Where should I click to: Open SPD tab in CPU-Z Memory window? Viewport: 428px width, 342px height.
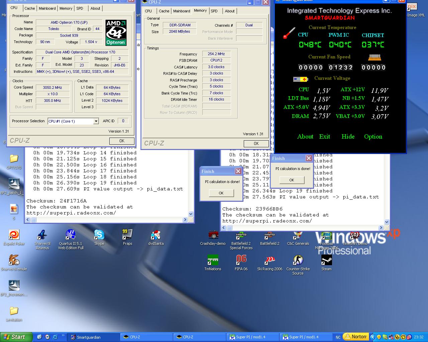pyautogui.click(x=214, y=11)
